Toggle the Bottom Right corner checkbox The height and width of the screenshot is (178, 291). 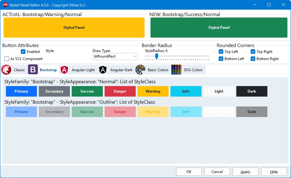253,59
